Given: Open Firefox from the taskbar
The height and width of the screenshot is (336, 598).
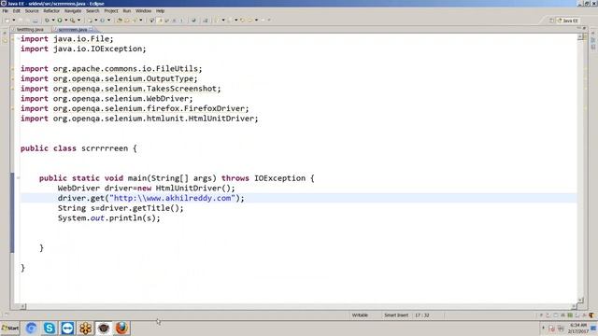Looking at the screenshot, I should click(121, 328).
